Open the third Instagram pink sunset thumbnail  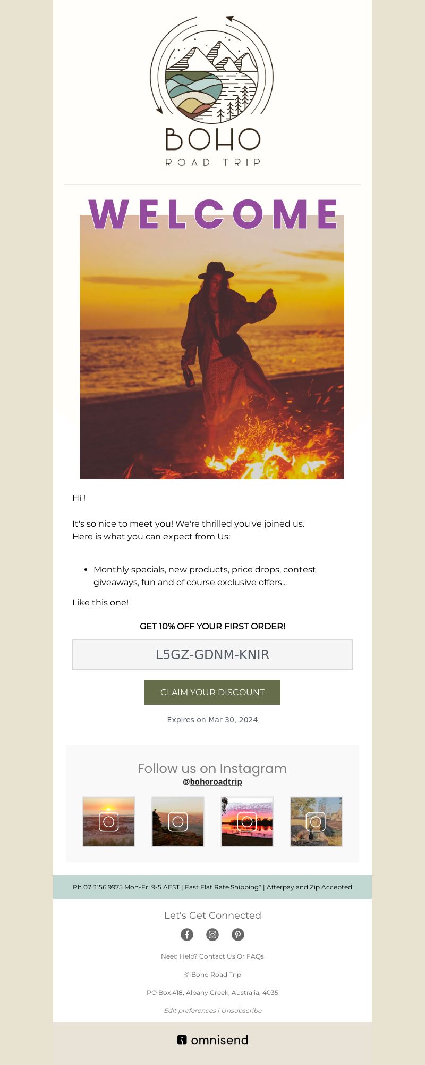point(247,821)
